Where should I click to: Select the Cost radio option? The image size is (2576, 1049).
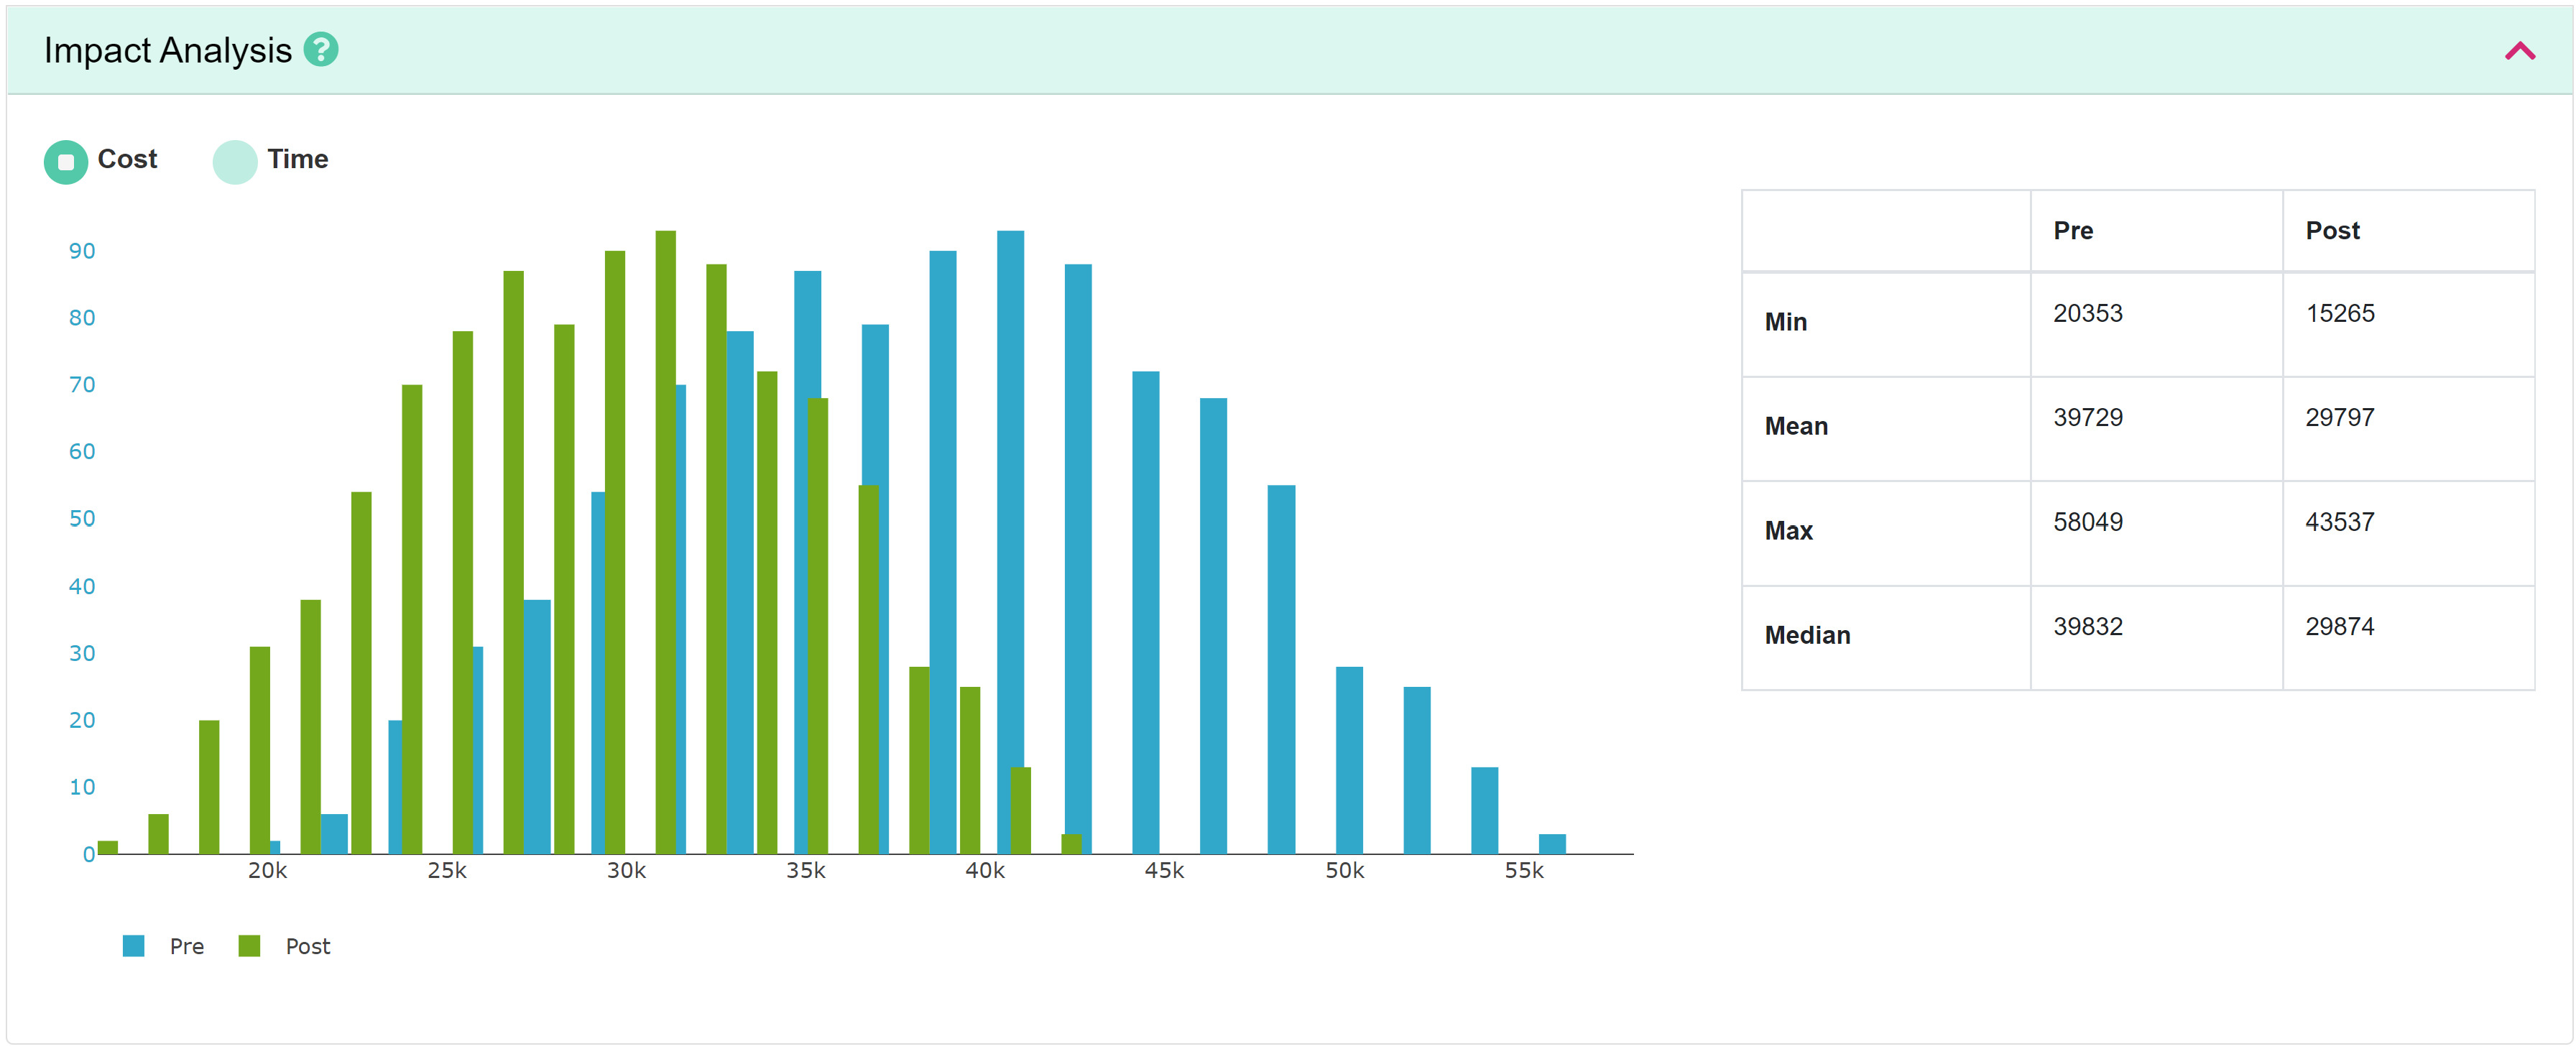point(66,161)
